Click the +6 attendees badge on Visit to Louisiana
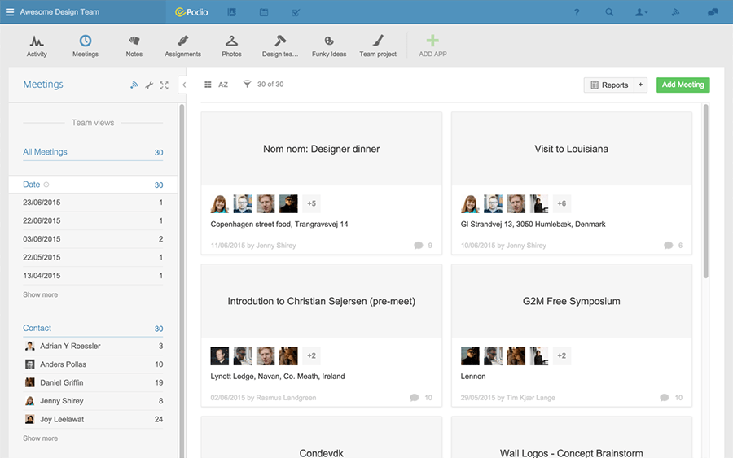Screen dimensions: 733x458 (x=561, y=203)
